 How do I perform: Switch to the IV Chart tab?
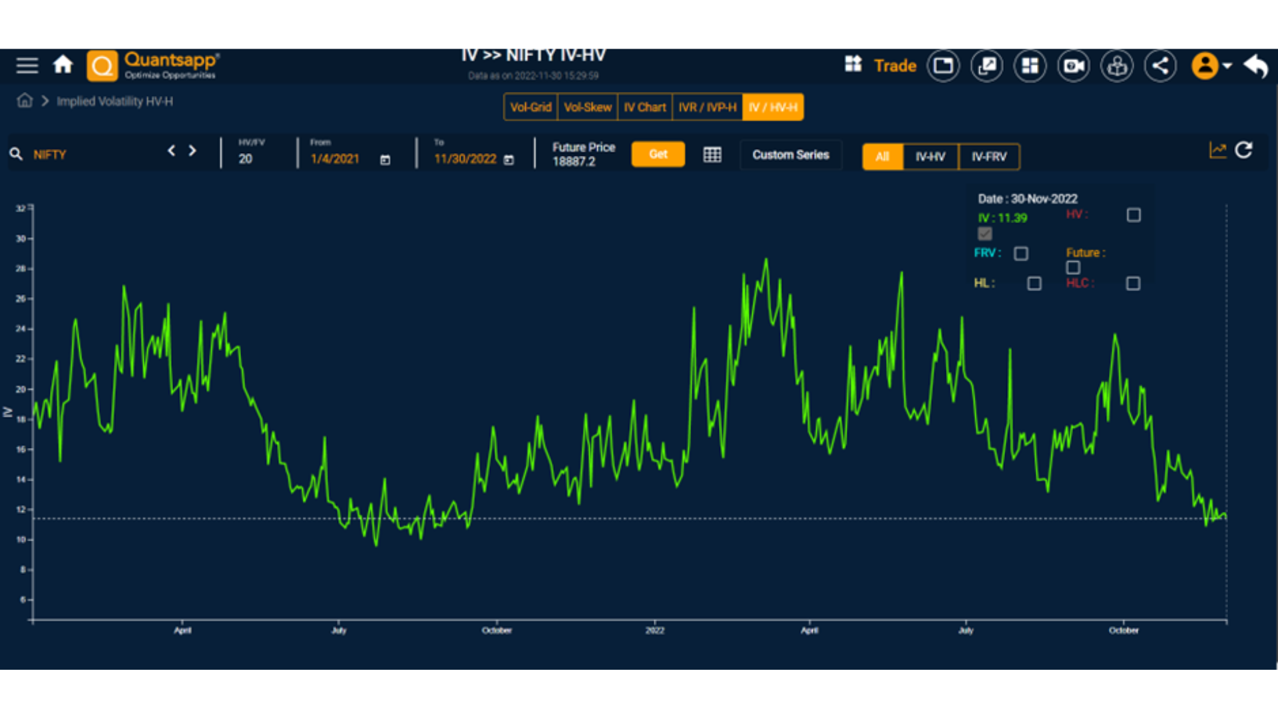(644, 107)
